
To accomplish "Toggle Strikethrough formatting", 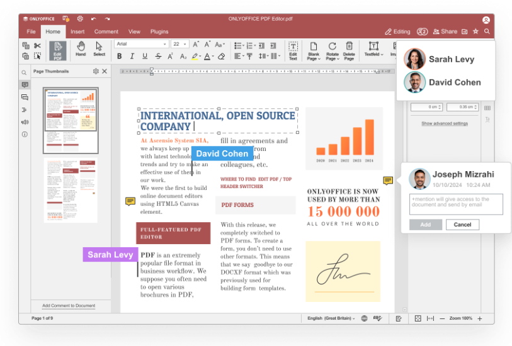I will 157,57.
